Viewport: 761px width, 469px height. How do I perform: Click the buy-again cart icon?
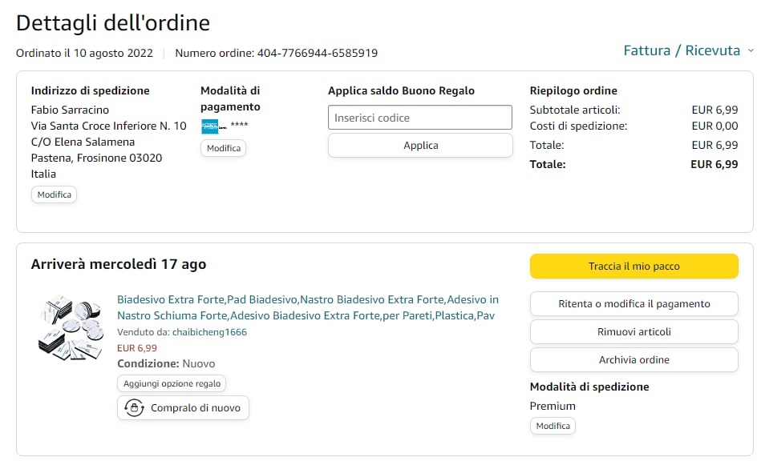[134, 408]
